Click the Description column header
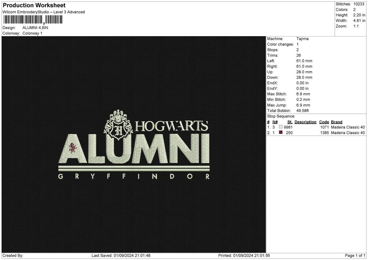The width and height of the screenshot is (368, 260). 305,122
